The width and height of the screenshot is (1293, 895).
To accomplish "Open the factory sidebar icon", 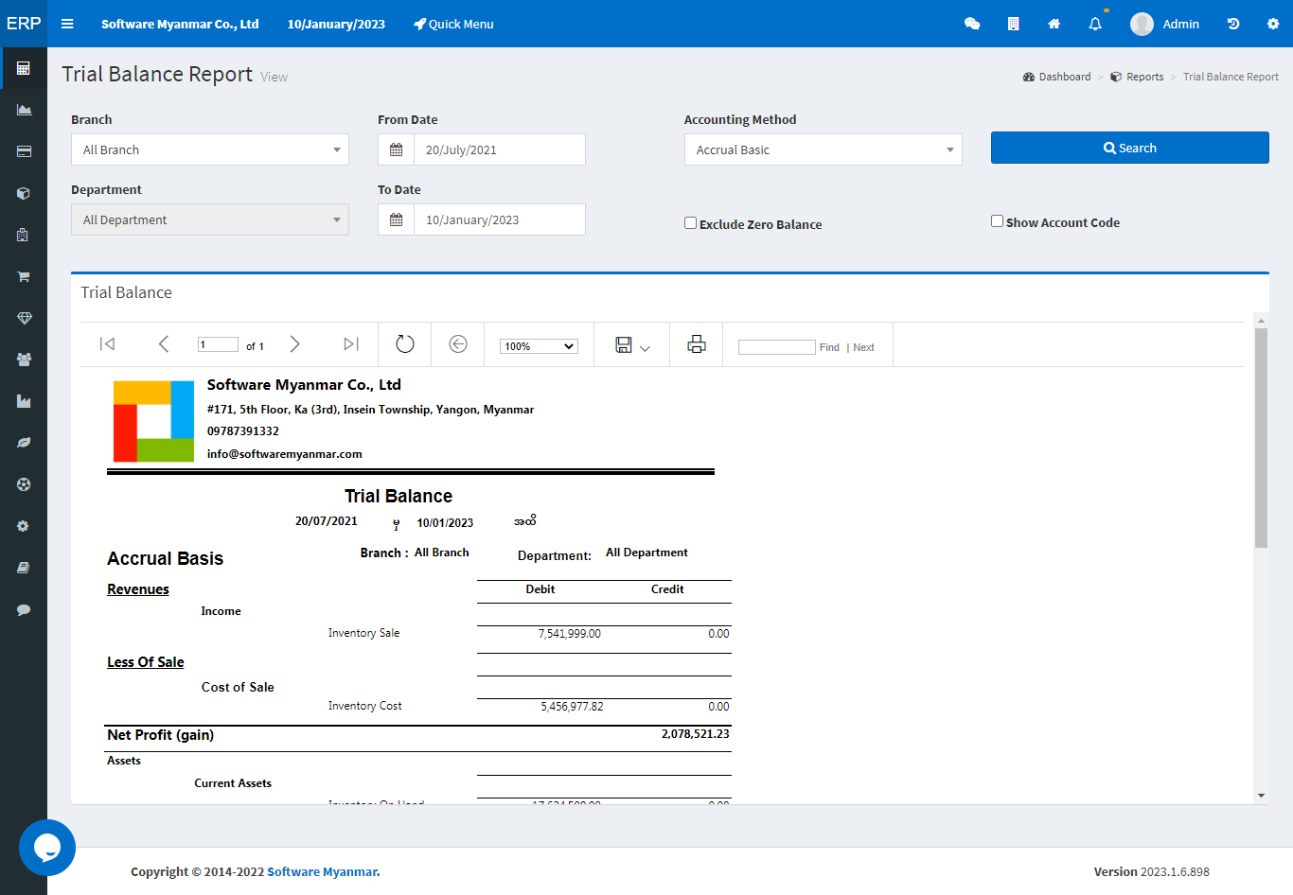I will click(x=24, y=401).
